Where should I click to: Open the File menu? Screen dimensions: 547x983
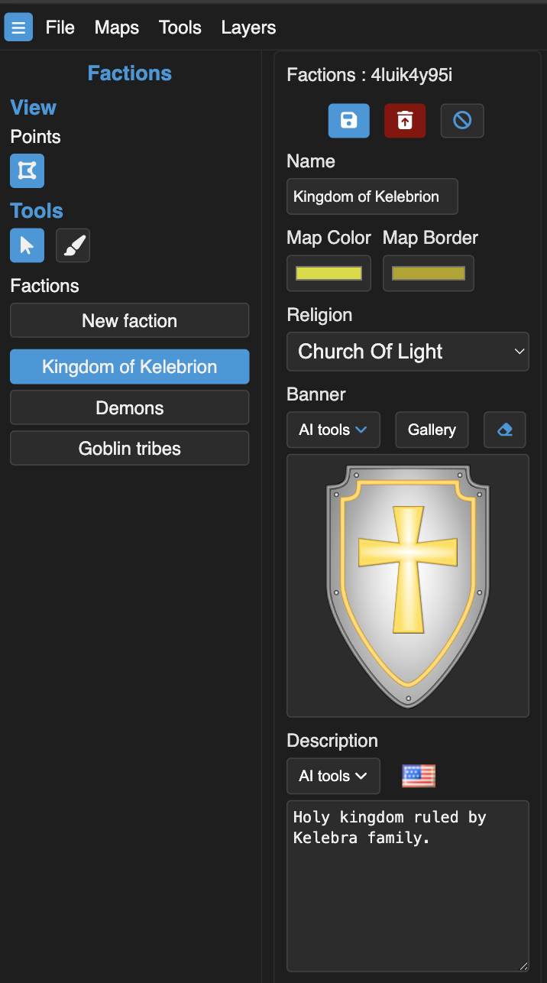pos(60,28)
